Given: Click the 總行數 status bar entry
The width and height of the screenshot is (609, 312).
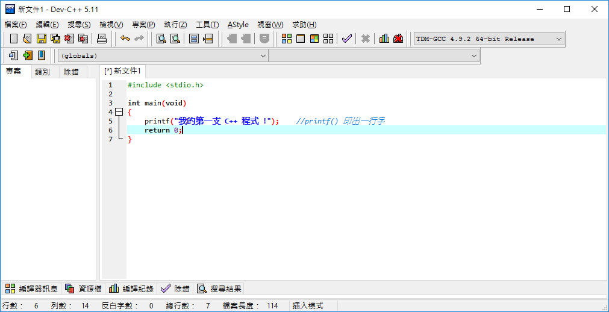Looking at the screenshot, I should click(x=187, y=306).
